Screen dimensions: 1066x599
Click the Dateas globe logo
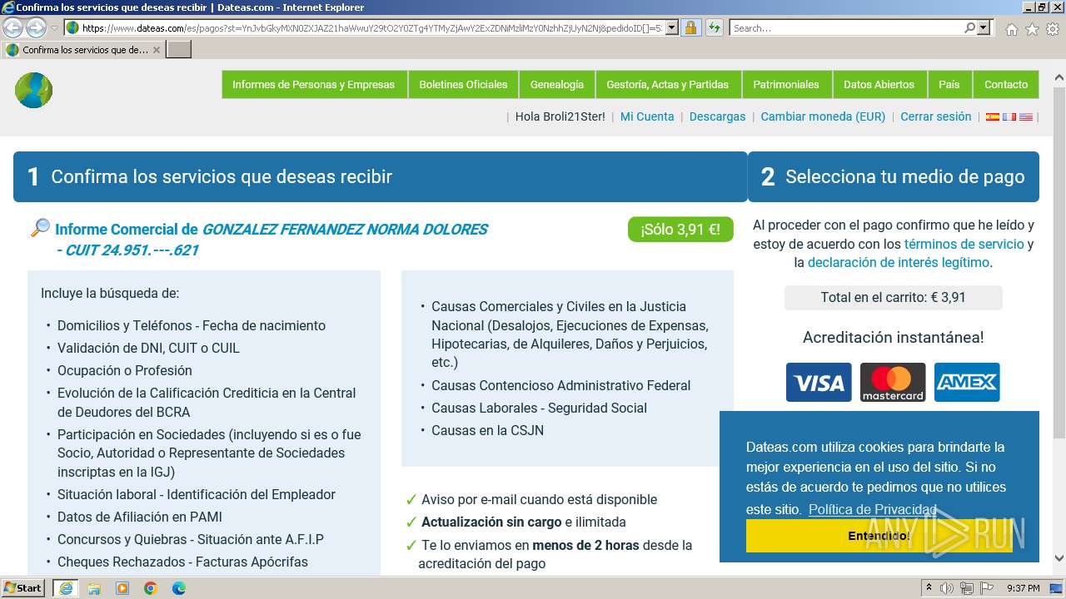33,90
